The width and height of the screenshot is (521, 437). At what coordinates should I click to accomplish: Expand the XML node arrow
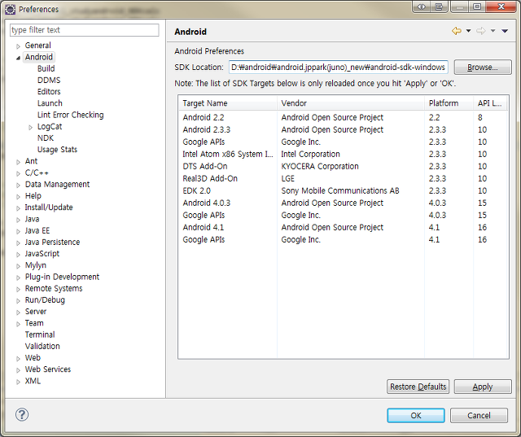[18, 382]
